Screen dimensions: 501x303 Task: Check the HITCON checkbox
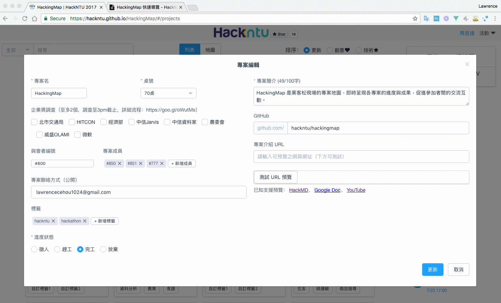[72, 122]
